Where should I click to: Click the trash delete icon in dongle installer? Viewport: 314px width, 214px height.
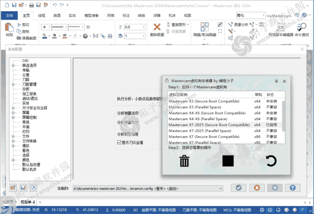[x=184, y=161]
